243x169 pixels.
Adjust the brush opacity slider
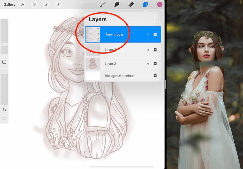tap(4, 87)
